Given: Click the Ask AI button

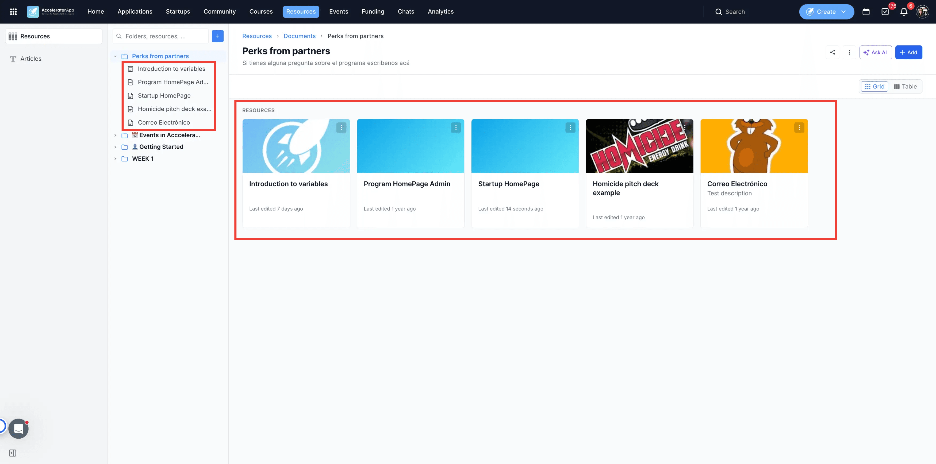Looking at the screenshot, I should (x=875, y=52).
